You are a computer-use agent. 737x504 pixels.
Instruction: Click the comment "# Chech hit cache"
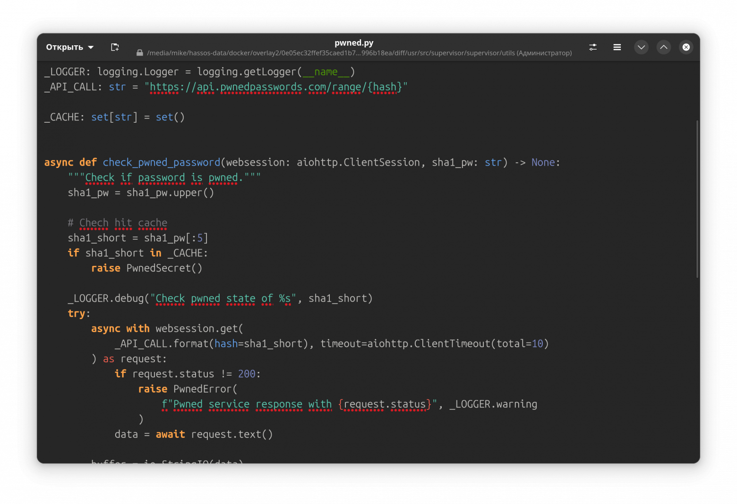[117, 223]
